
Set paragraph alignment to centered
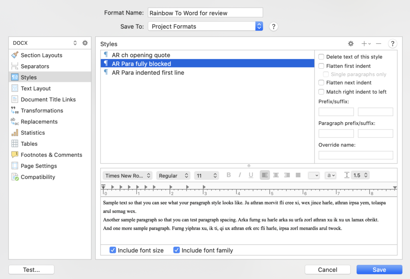pyautogui.click(x=276, y=175)
